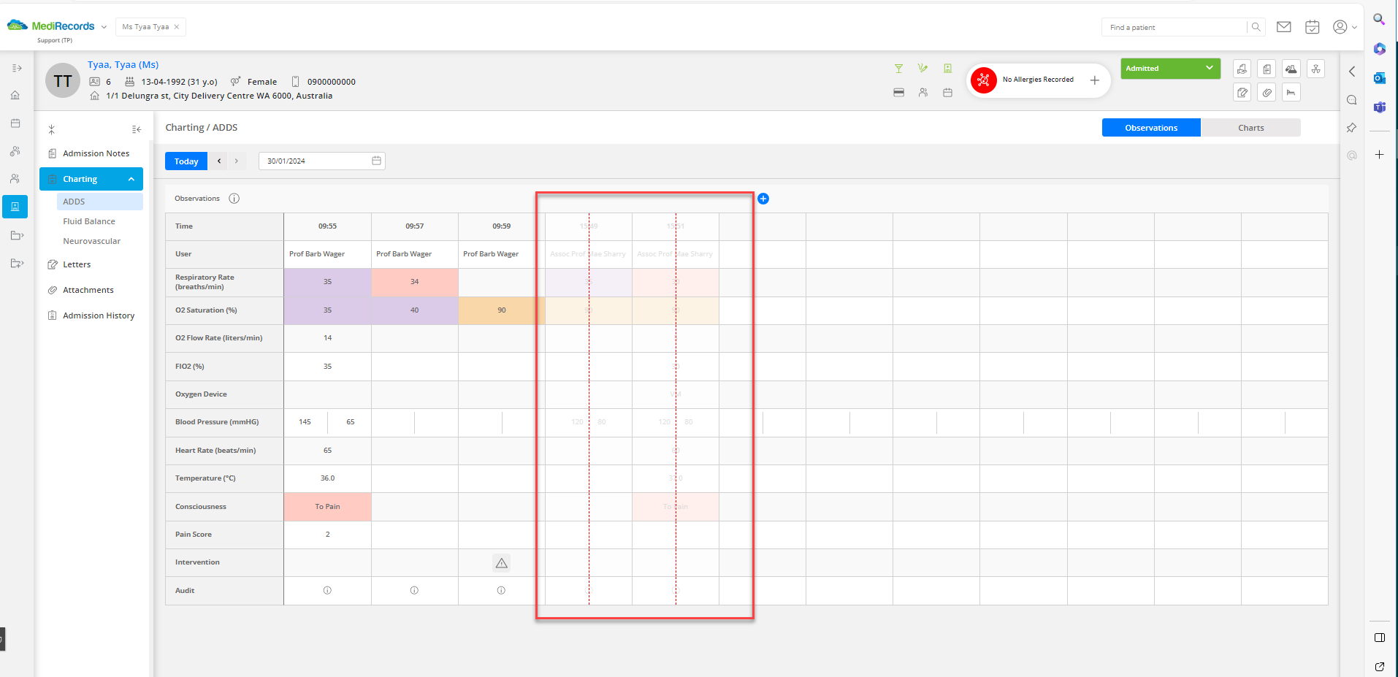Switch to the Charts tab

point(1250,128)
